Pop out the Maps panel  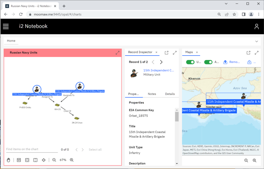[248, 53]
